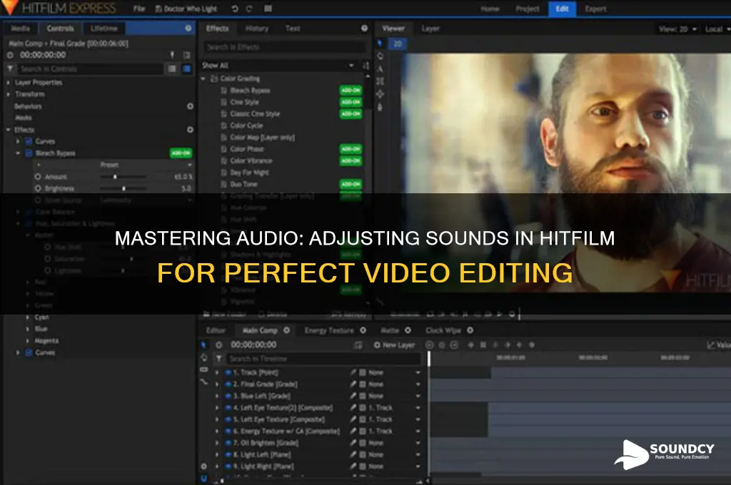Select the Day For Night effect
This screenshot has height=485, width=731.
[249, 173]
